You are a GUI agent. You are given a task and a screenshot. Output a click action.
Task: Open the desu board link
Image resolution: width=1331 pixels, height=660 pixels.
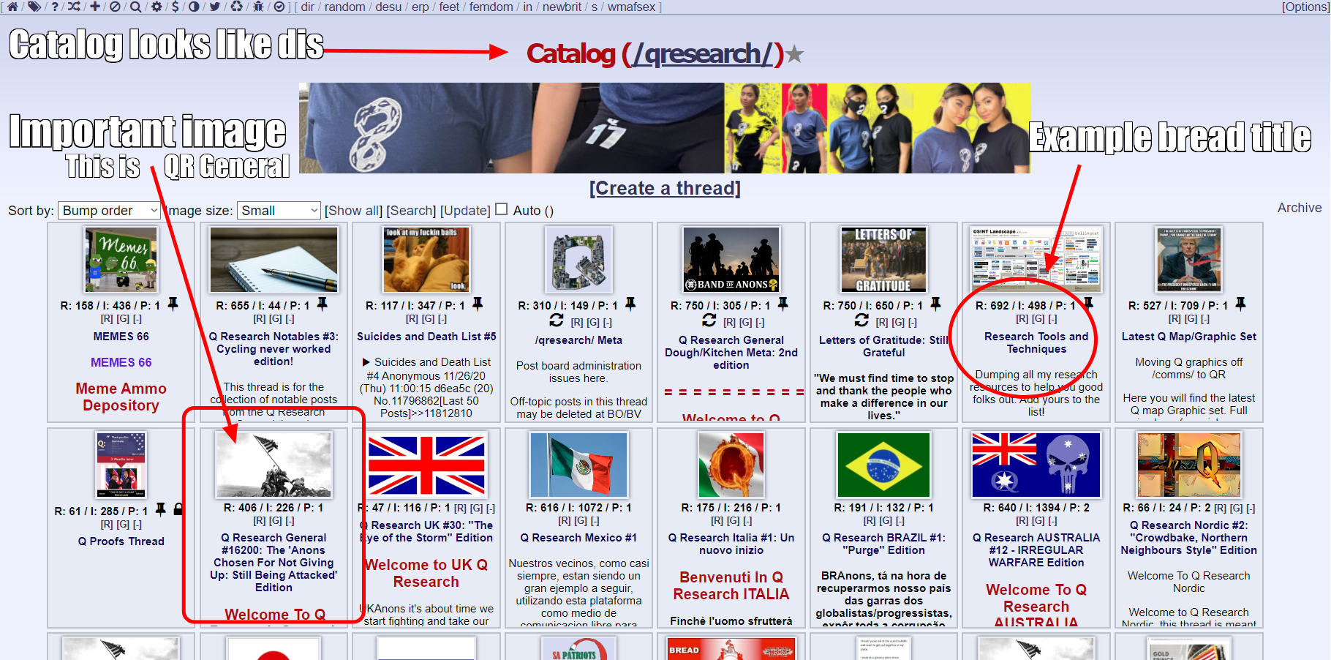388,7
